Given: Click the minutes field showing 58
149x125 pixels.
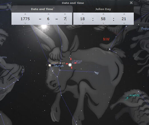Looking at the screenshot, I should click(x=103, y=19).
